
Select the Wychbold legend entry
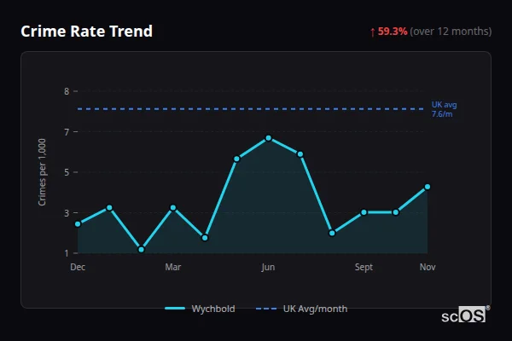click(200, 309)
